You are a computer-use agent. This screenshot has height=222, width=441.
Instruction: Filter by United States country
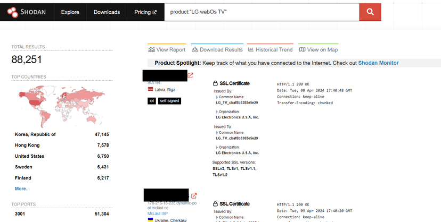tap(29, 156)
